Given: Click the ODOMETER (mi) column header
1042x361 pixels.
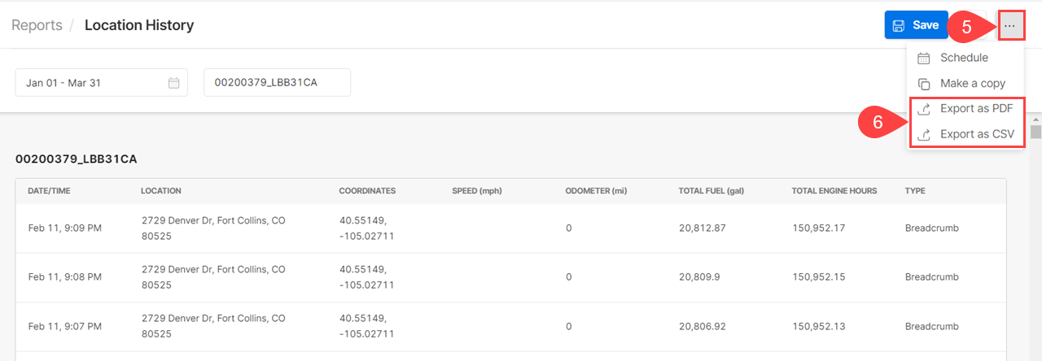Looking at the screenshot, I should tap(598, 191).
